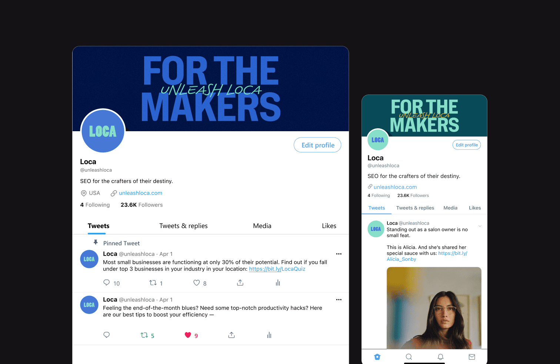The height and width of the screenshot is (364, 560).
Task: Open search in mobile bottom bar
Action: 409,357
